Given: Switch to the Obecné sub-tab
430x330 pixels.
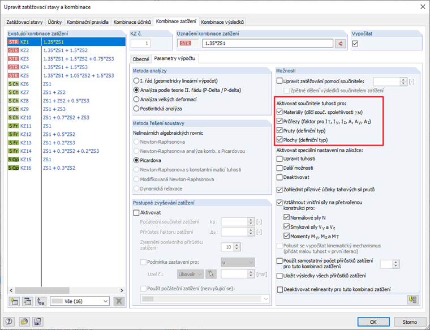Looking at the screenshot, I should point(141,59).
